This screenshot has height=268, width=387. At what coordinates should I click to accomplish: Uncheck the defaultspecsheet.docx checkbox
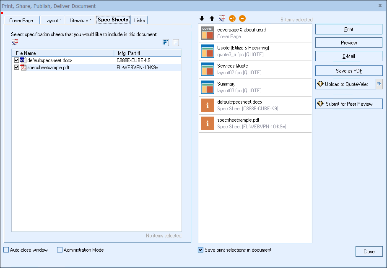(x=16, y=60)
